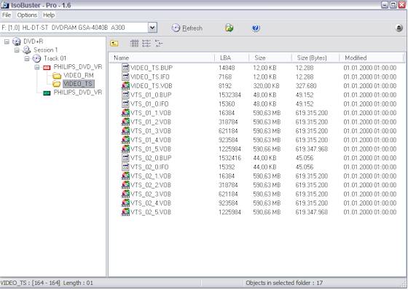Image resolution: width=408 pixels, height=290 pixels.
Task: Click status bar objects in selected folder text
Action: click(x=284, y=283)
